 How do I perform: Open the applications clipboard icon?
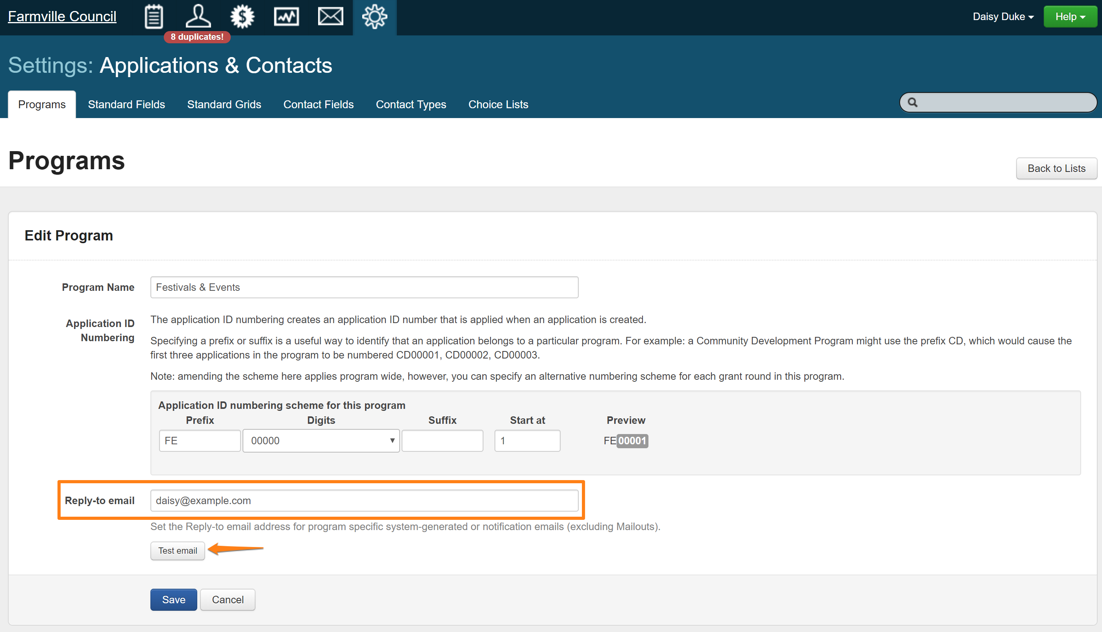(154, 17)
